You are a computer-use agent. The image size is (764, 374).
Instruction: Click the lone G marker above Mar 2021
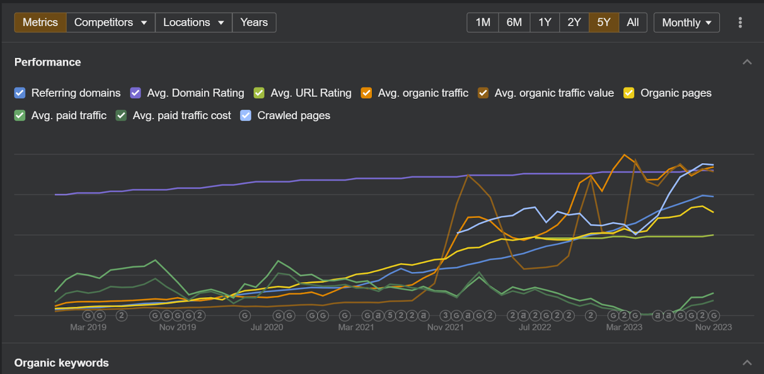coord(345,316)
